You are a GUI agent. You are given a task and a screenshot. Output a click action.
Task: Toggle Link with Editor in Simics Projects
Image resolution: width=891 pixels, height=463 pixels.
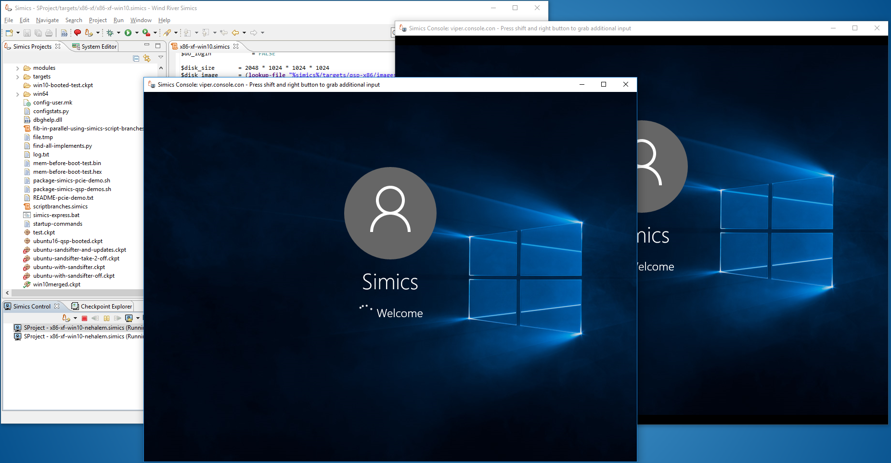tap(147, 58)
